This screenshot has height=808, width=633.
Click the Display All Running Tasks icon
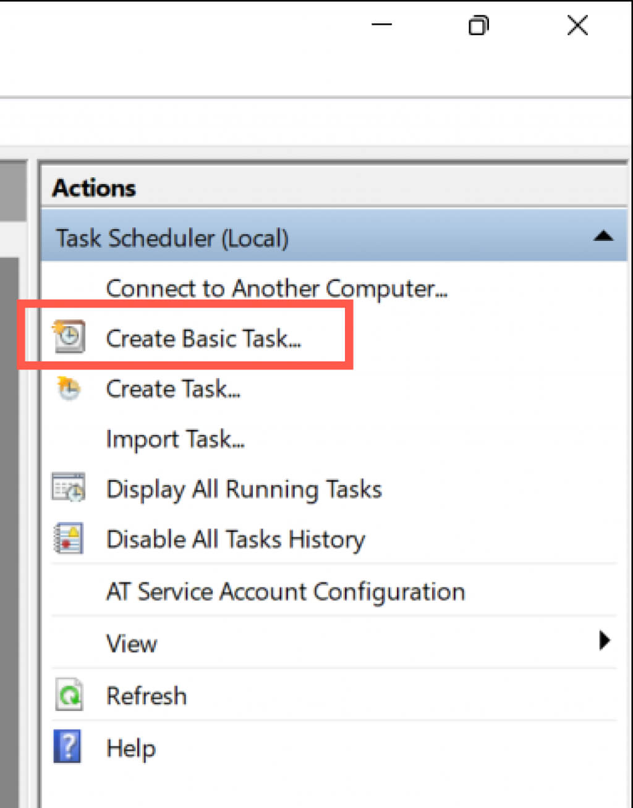pyautogui.click(x=69, y=489)
